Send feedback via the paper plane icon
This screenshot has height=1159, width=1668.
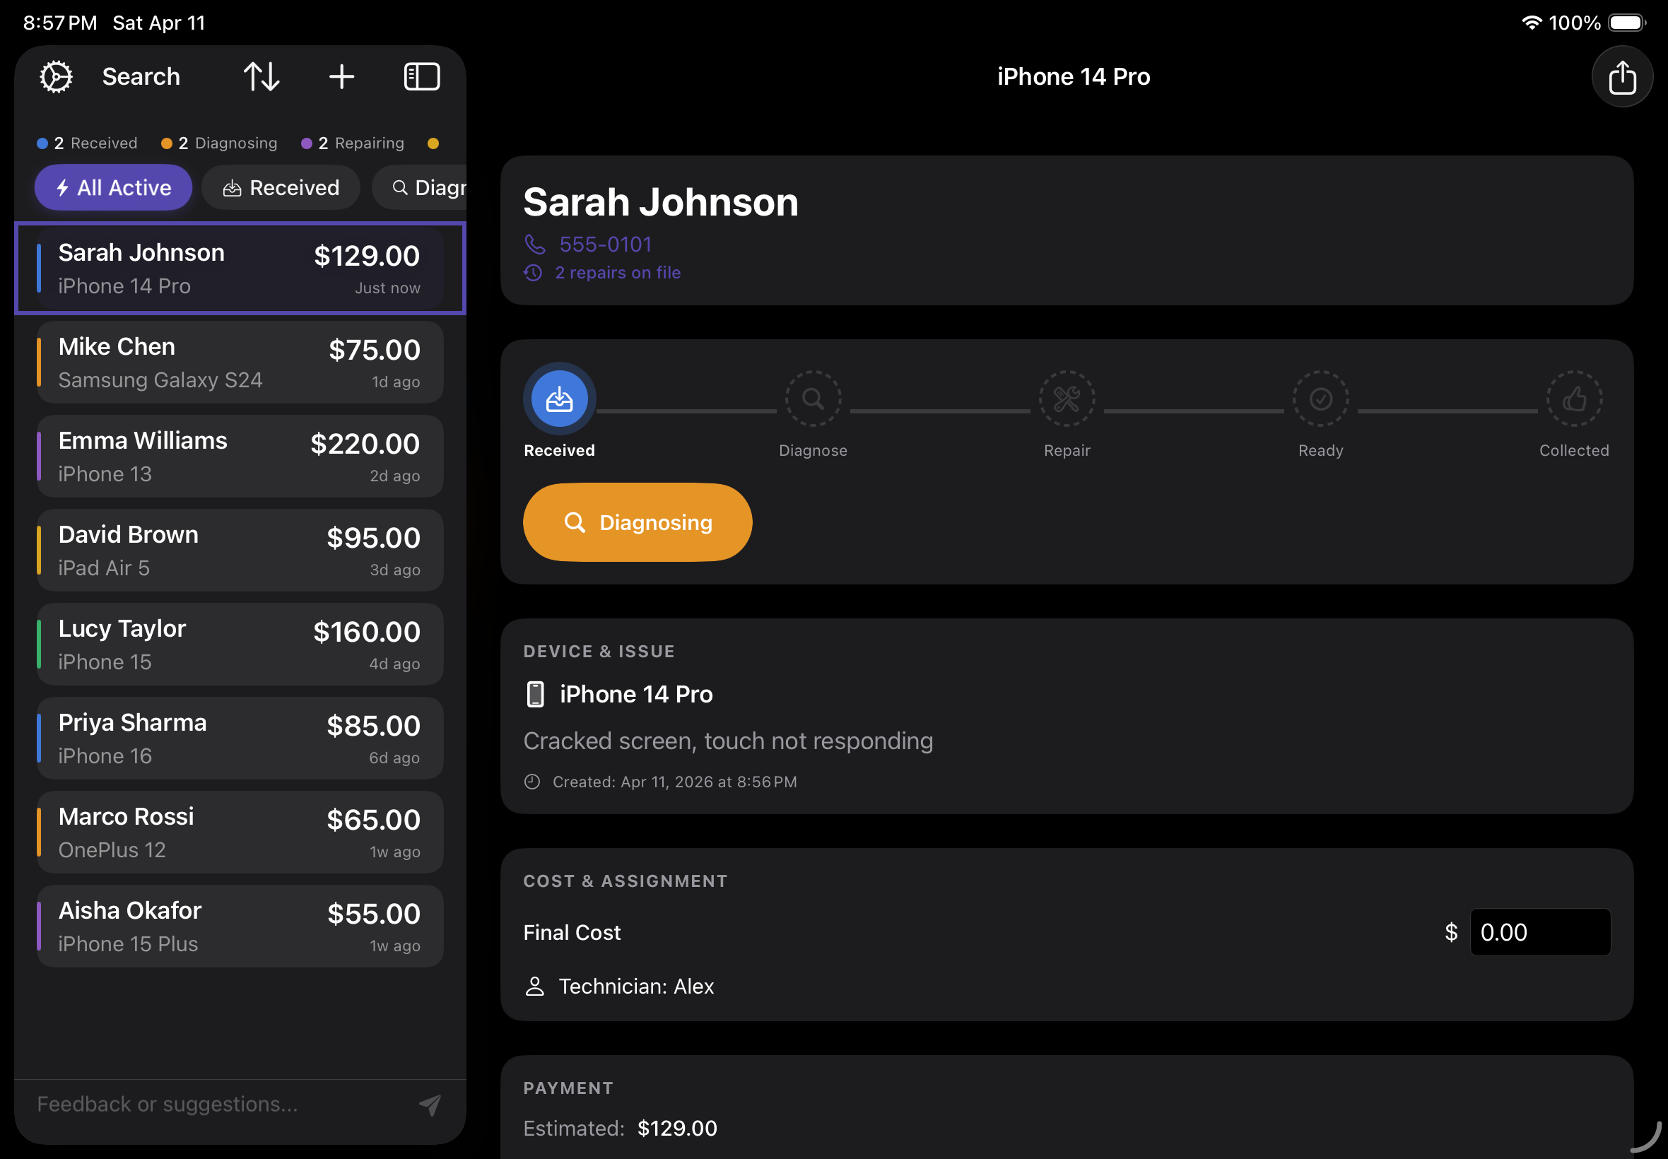click(x=430, y=1104)
